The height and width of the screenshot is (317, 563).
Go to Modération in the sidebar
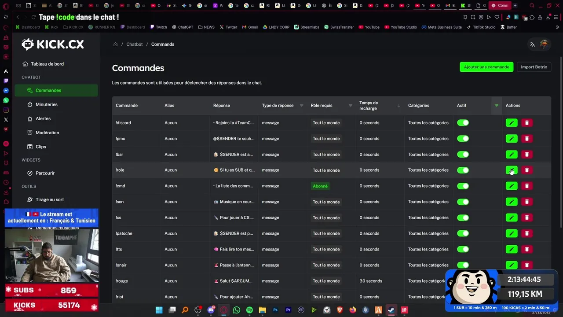point(47,133)
